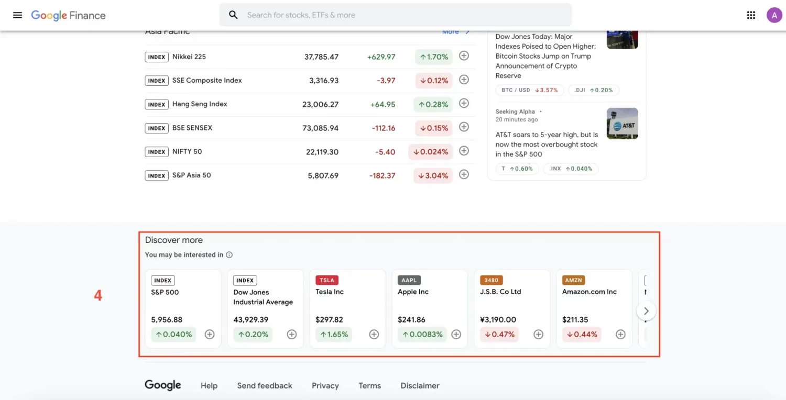
Task: Open the S&P 500 discover card
Action: click(x=183, y=308)
